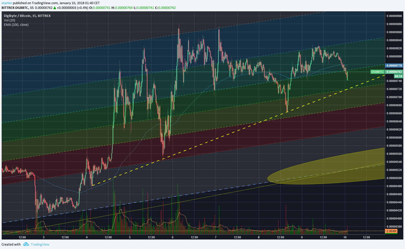The width and height of the screenshot is (405, 249).
Task: Click the green up-arrow price change icon
Action: click(x=55, y=8)
